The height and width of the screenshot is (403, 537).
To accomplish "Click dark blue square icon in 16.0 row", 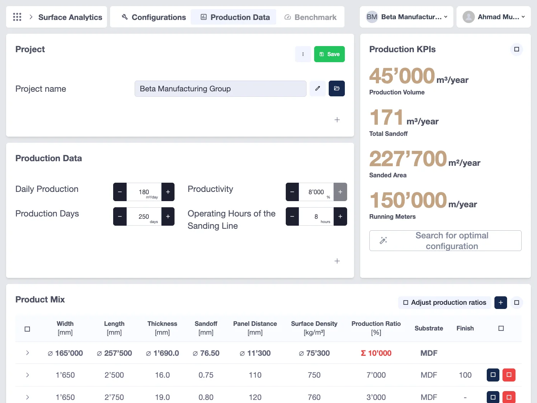I will [x=493, y=375].
